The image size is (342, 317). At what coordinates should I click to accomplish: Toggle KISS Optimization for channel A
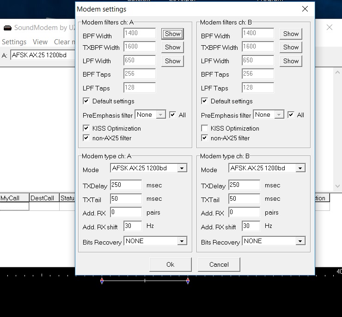(x=86, y=128)
